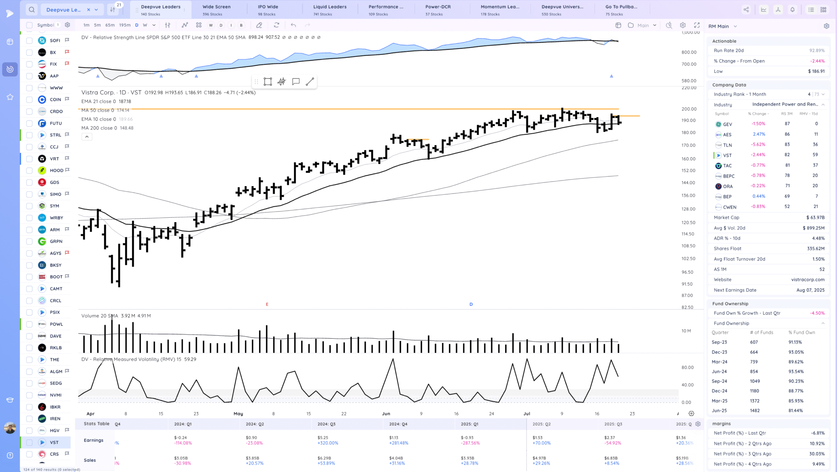Select the trend line drawing tool
The image size is (837, 472).
click(310, 81)
